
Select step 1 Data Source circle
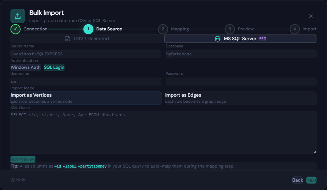pos(88,29)
